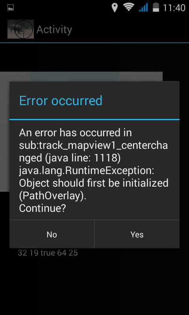Screen dimensions: 189x315
Task: Tap the battery level icon
Action: click(x=156, y=7)
